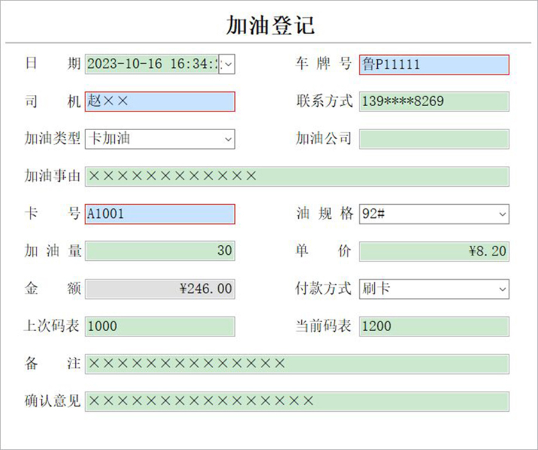Select the 加油量 quantity field showing 30

pyautogui.click(x=160, y=251)
